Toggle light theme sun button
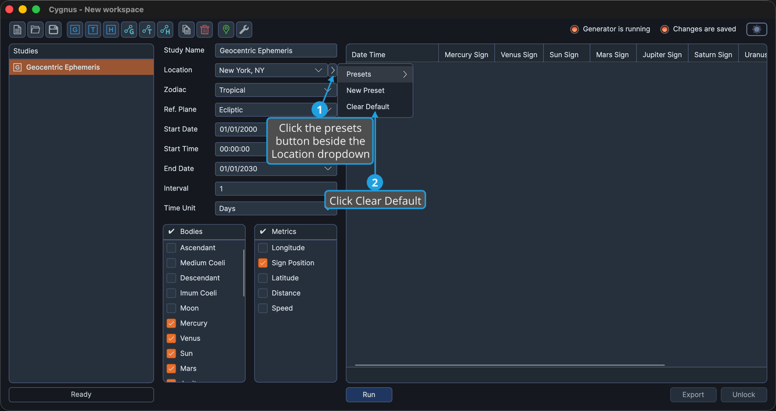The image size is (776, 411). [757, 29]
